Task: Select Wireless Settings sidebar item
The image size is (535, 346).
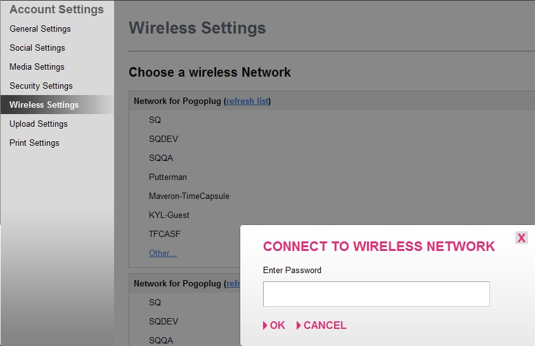Action: (44, 105)
